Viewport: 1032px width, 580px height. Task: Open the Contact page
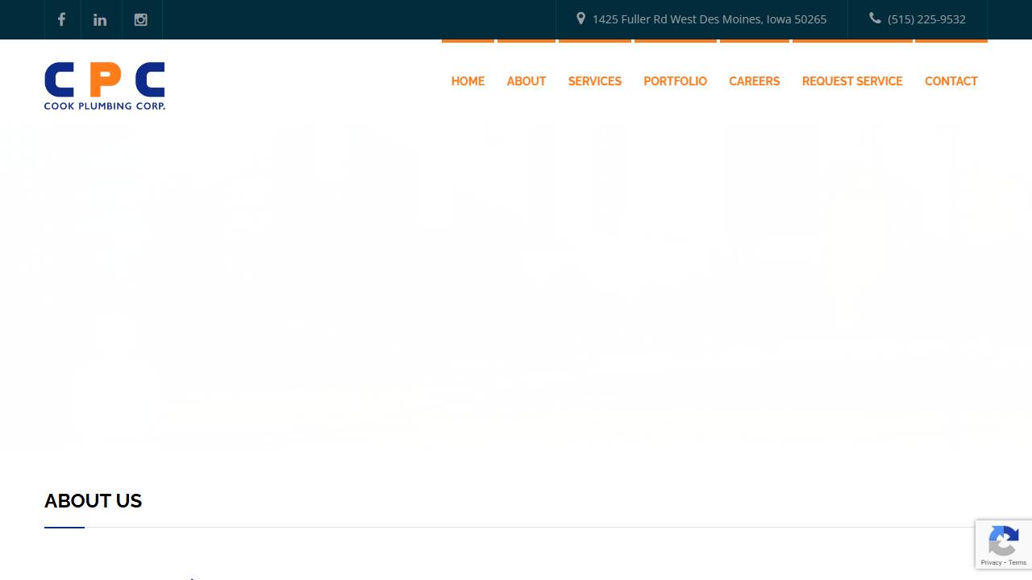951,81
